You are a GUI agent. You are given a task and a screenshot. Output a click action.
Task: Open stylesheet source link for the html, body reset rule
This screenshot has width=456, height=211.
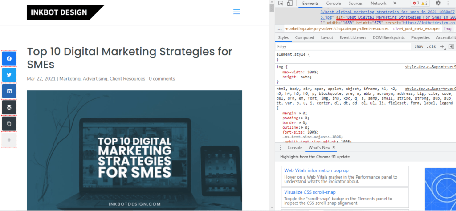point(431,89)
